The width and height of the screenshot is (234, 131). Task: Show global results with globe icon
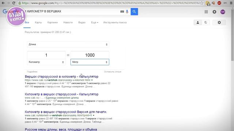click(205, 23)
